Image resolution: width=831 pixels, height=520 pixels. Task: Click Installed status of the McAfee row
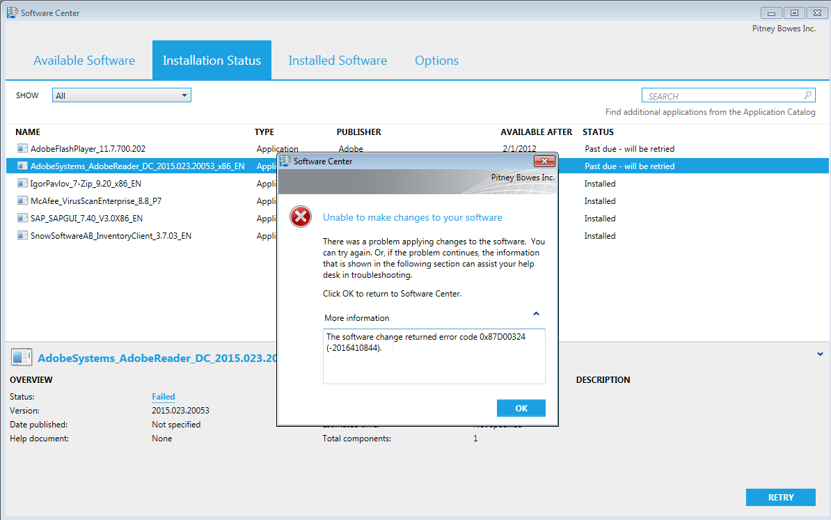[x=600, y=201]
